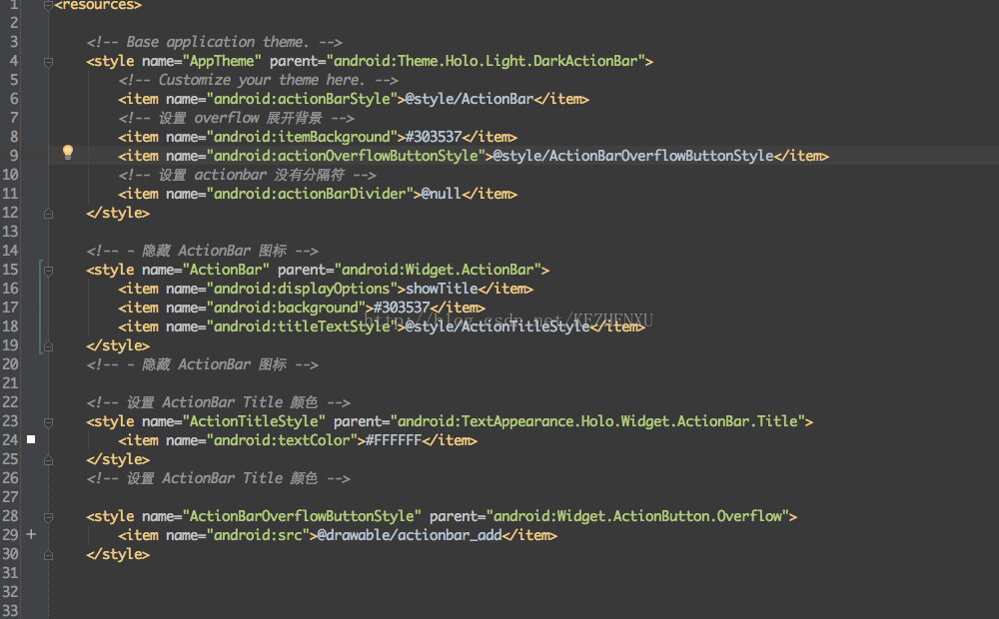Click the comment "Base application theme."
Viewport: 999px width, 619px height.
coord(214,42)
